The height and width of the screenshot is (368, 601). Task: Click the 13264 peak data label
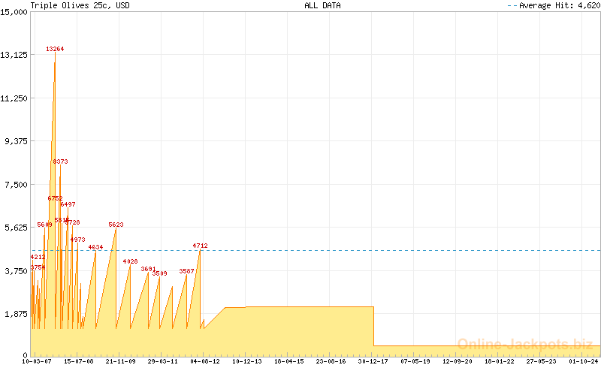[x=55, y=49]
